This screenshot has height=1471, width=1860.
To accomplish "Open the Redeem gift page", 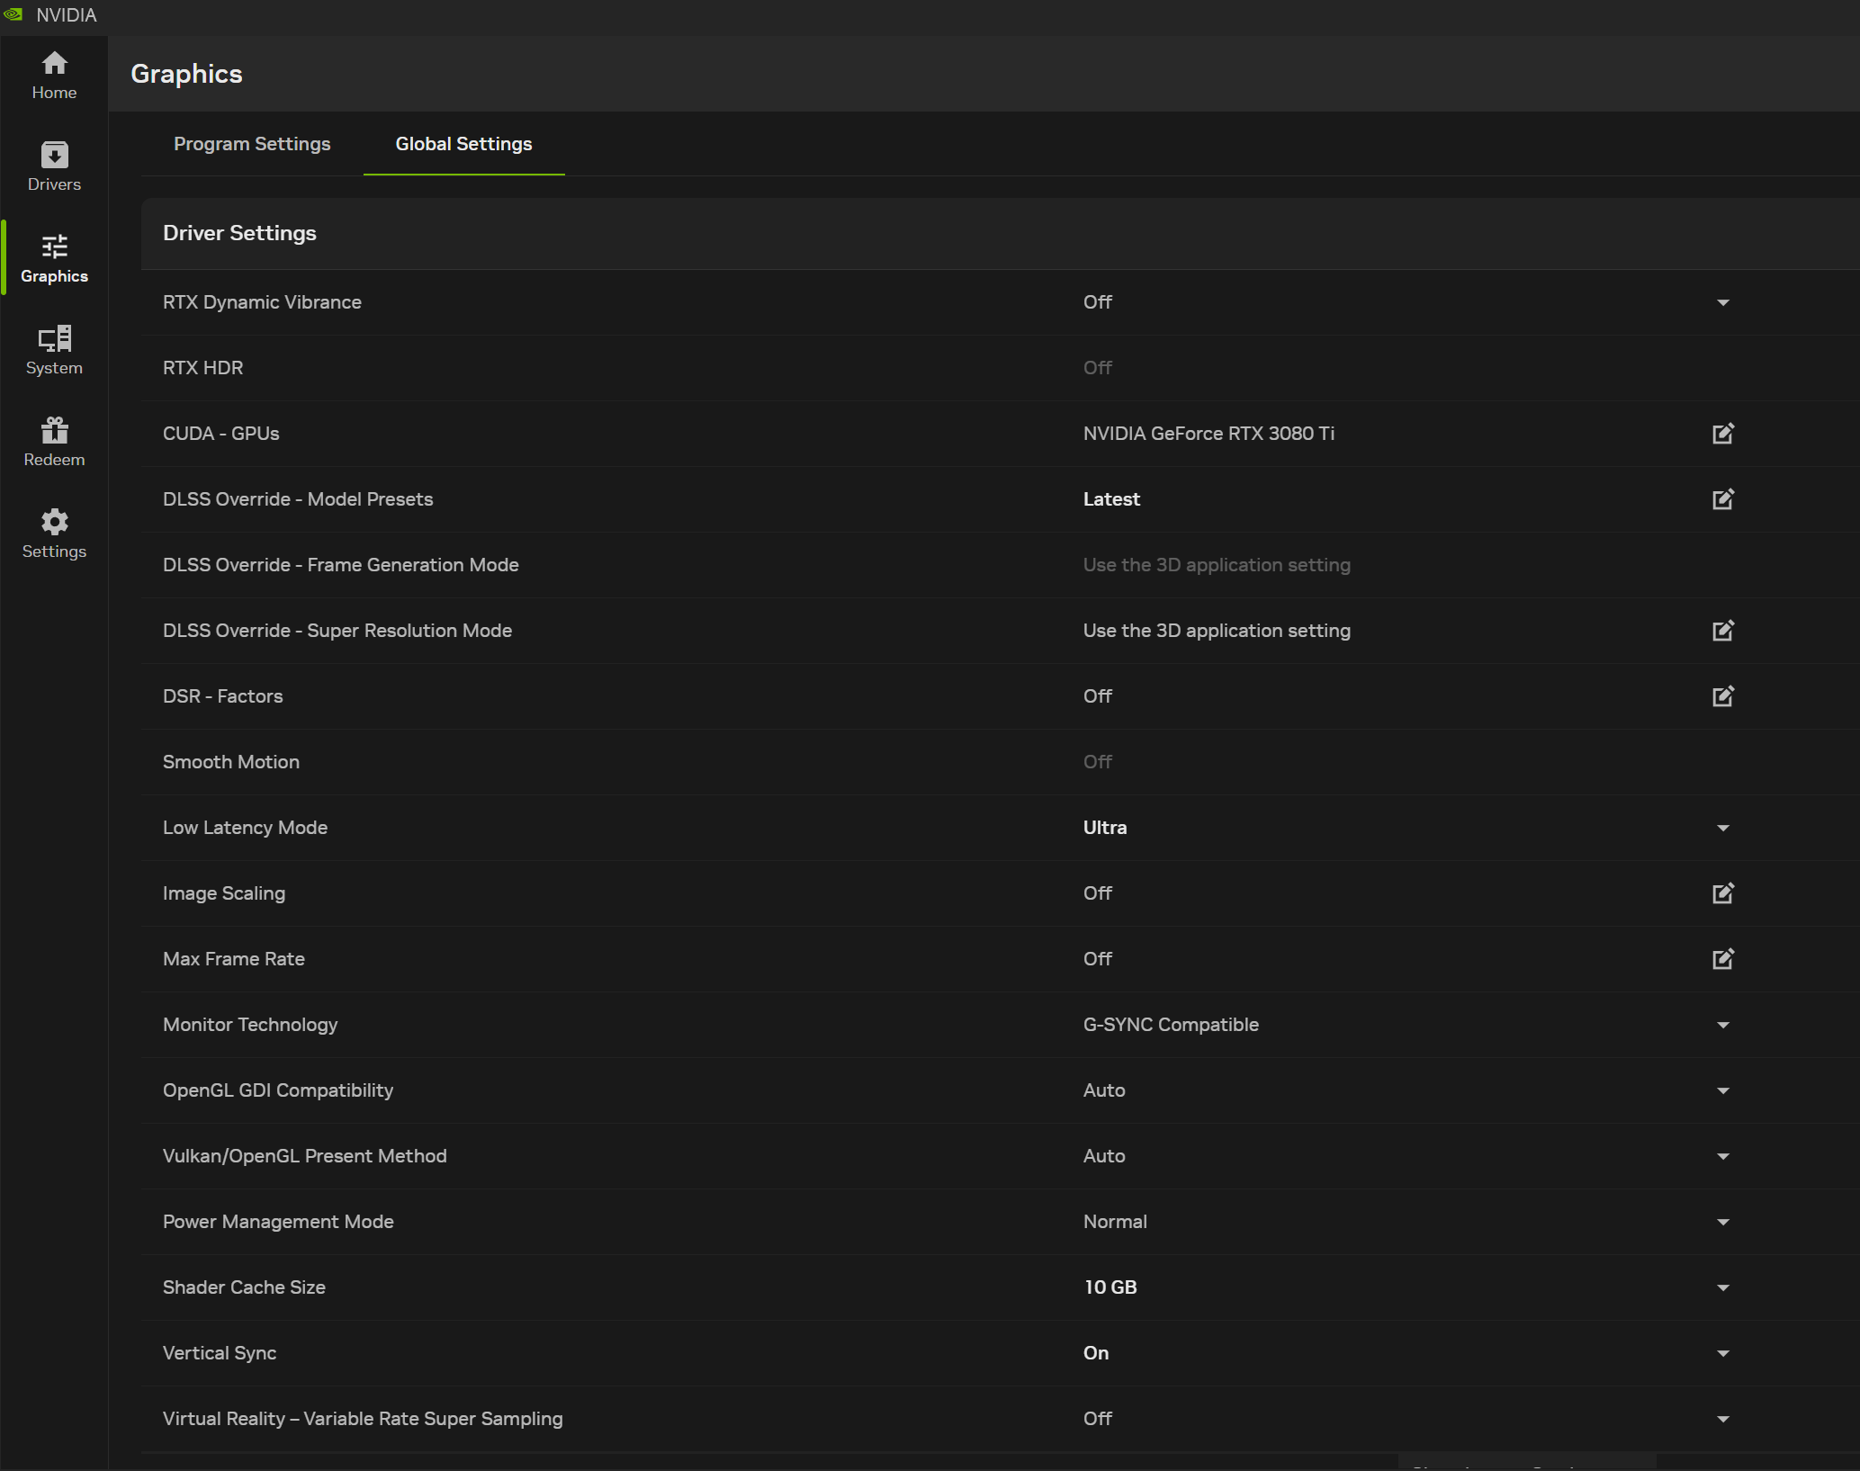I will tap(54, 442).
